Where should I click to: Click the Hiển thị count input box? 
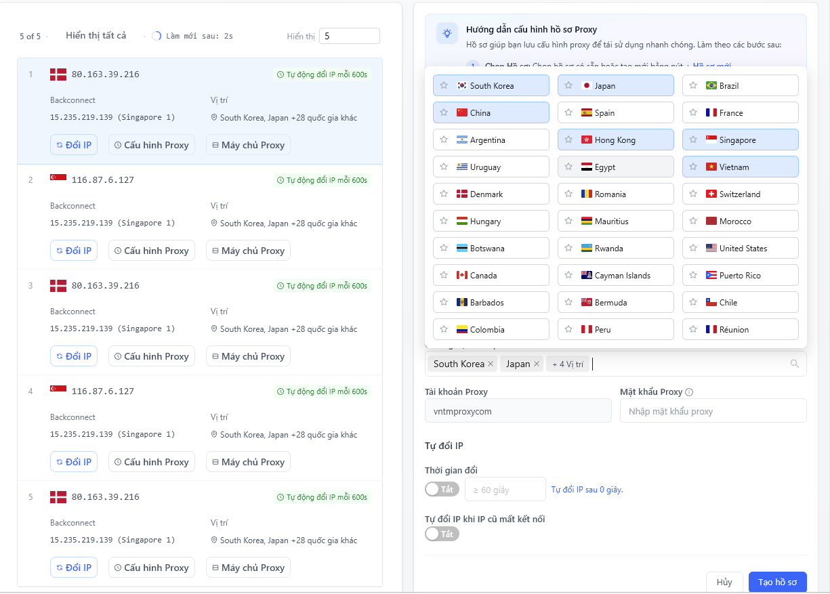pyautogui.click(x=349, y=36)
